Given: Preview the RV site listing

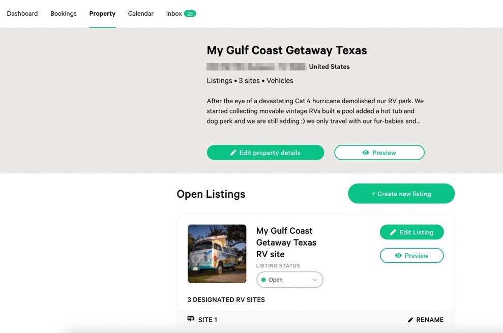Looking at the screenshot, I should [411, 255].
